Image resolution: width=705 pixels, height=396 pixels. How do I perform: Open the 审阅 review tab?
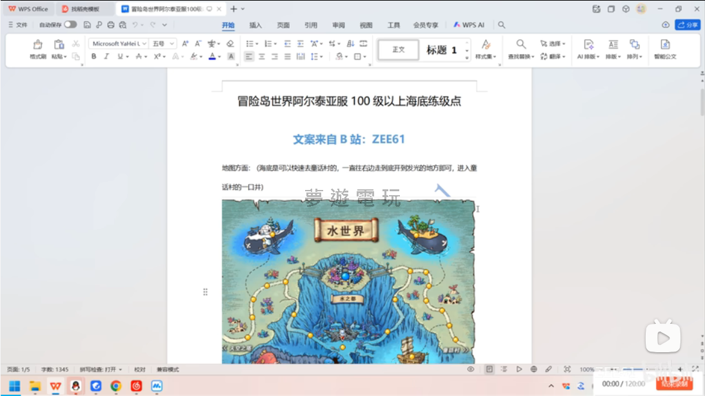(339, 25)
